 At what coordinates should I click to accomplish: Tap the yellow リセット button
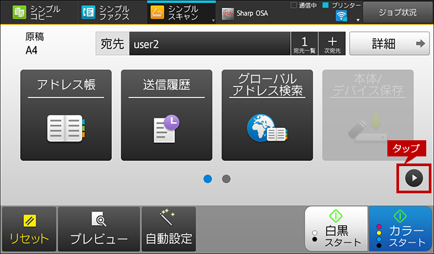(x=29, y=229)
